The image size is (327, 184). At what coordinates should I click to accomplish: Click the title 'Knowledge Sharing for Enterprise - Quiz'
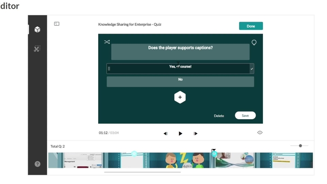(130, 24)
